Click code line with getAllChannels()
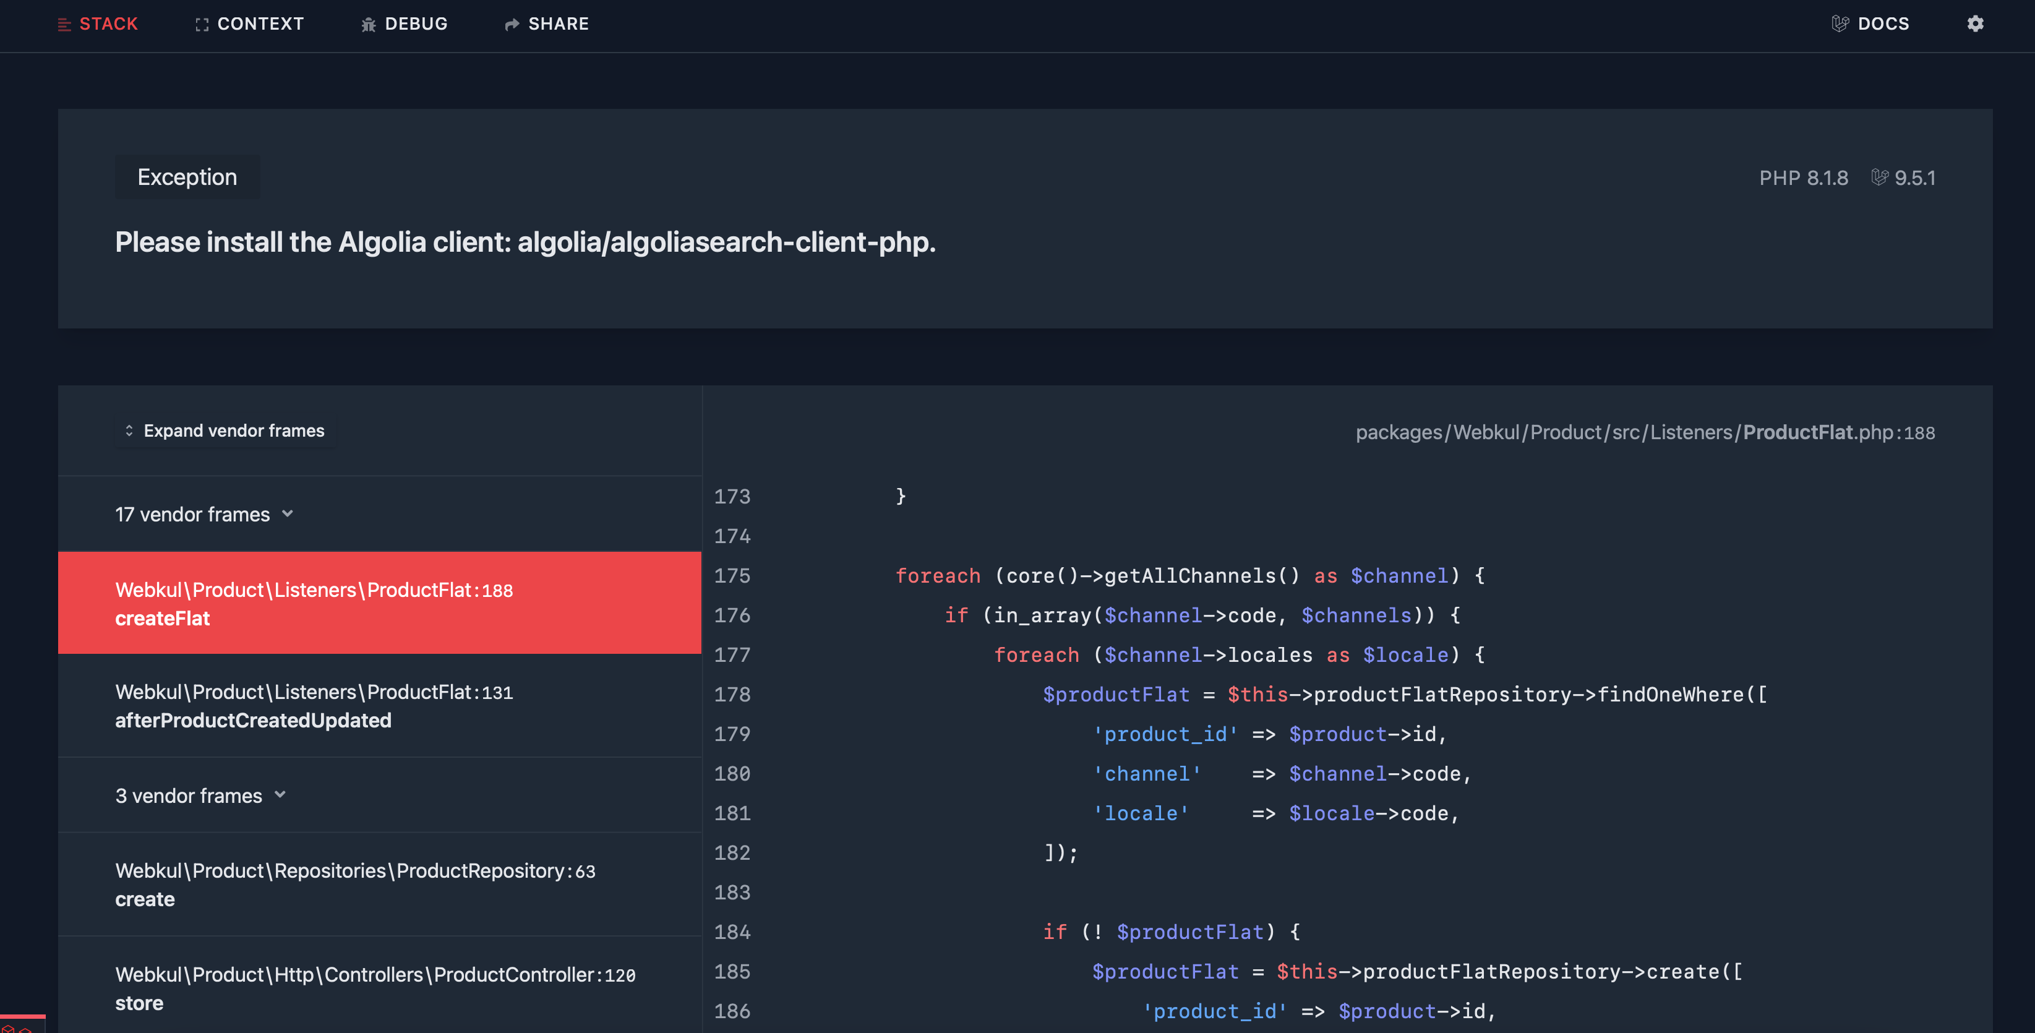This screenshot has height=1033, width=2035. click(1191, 576)
